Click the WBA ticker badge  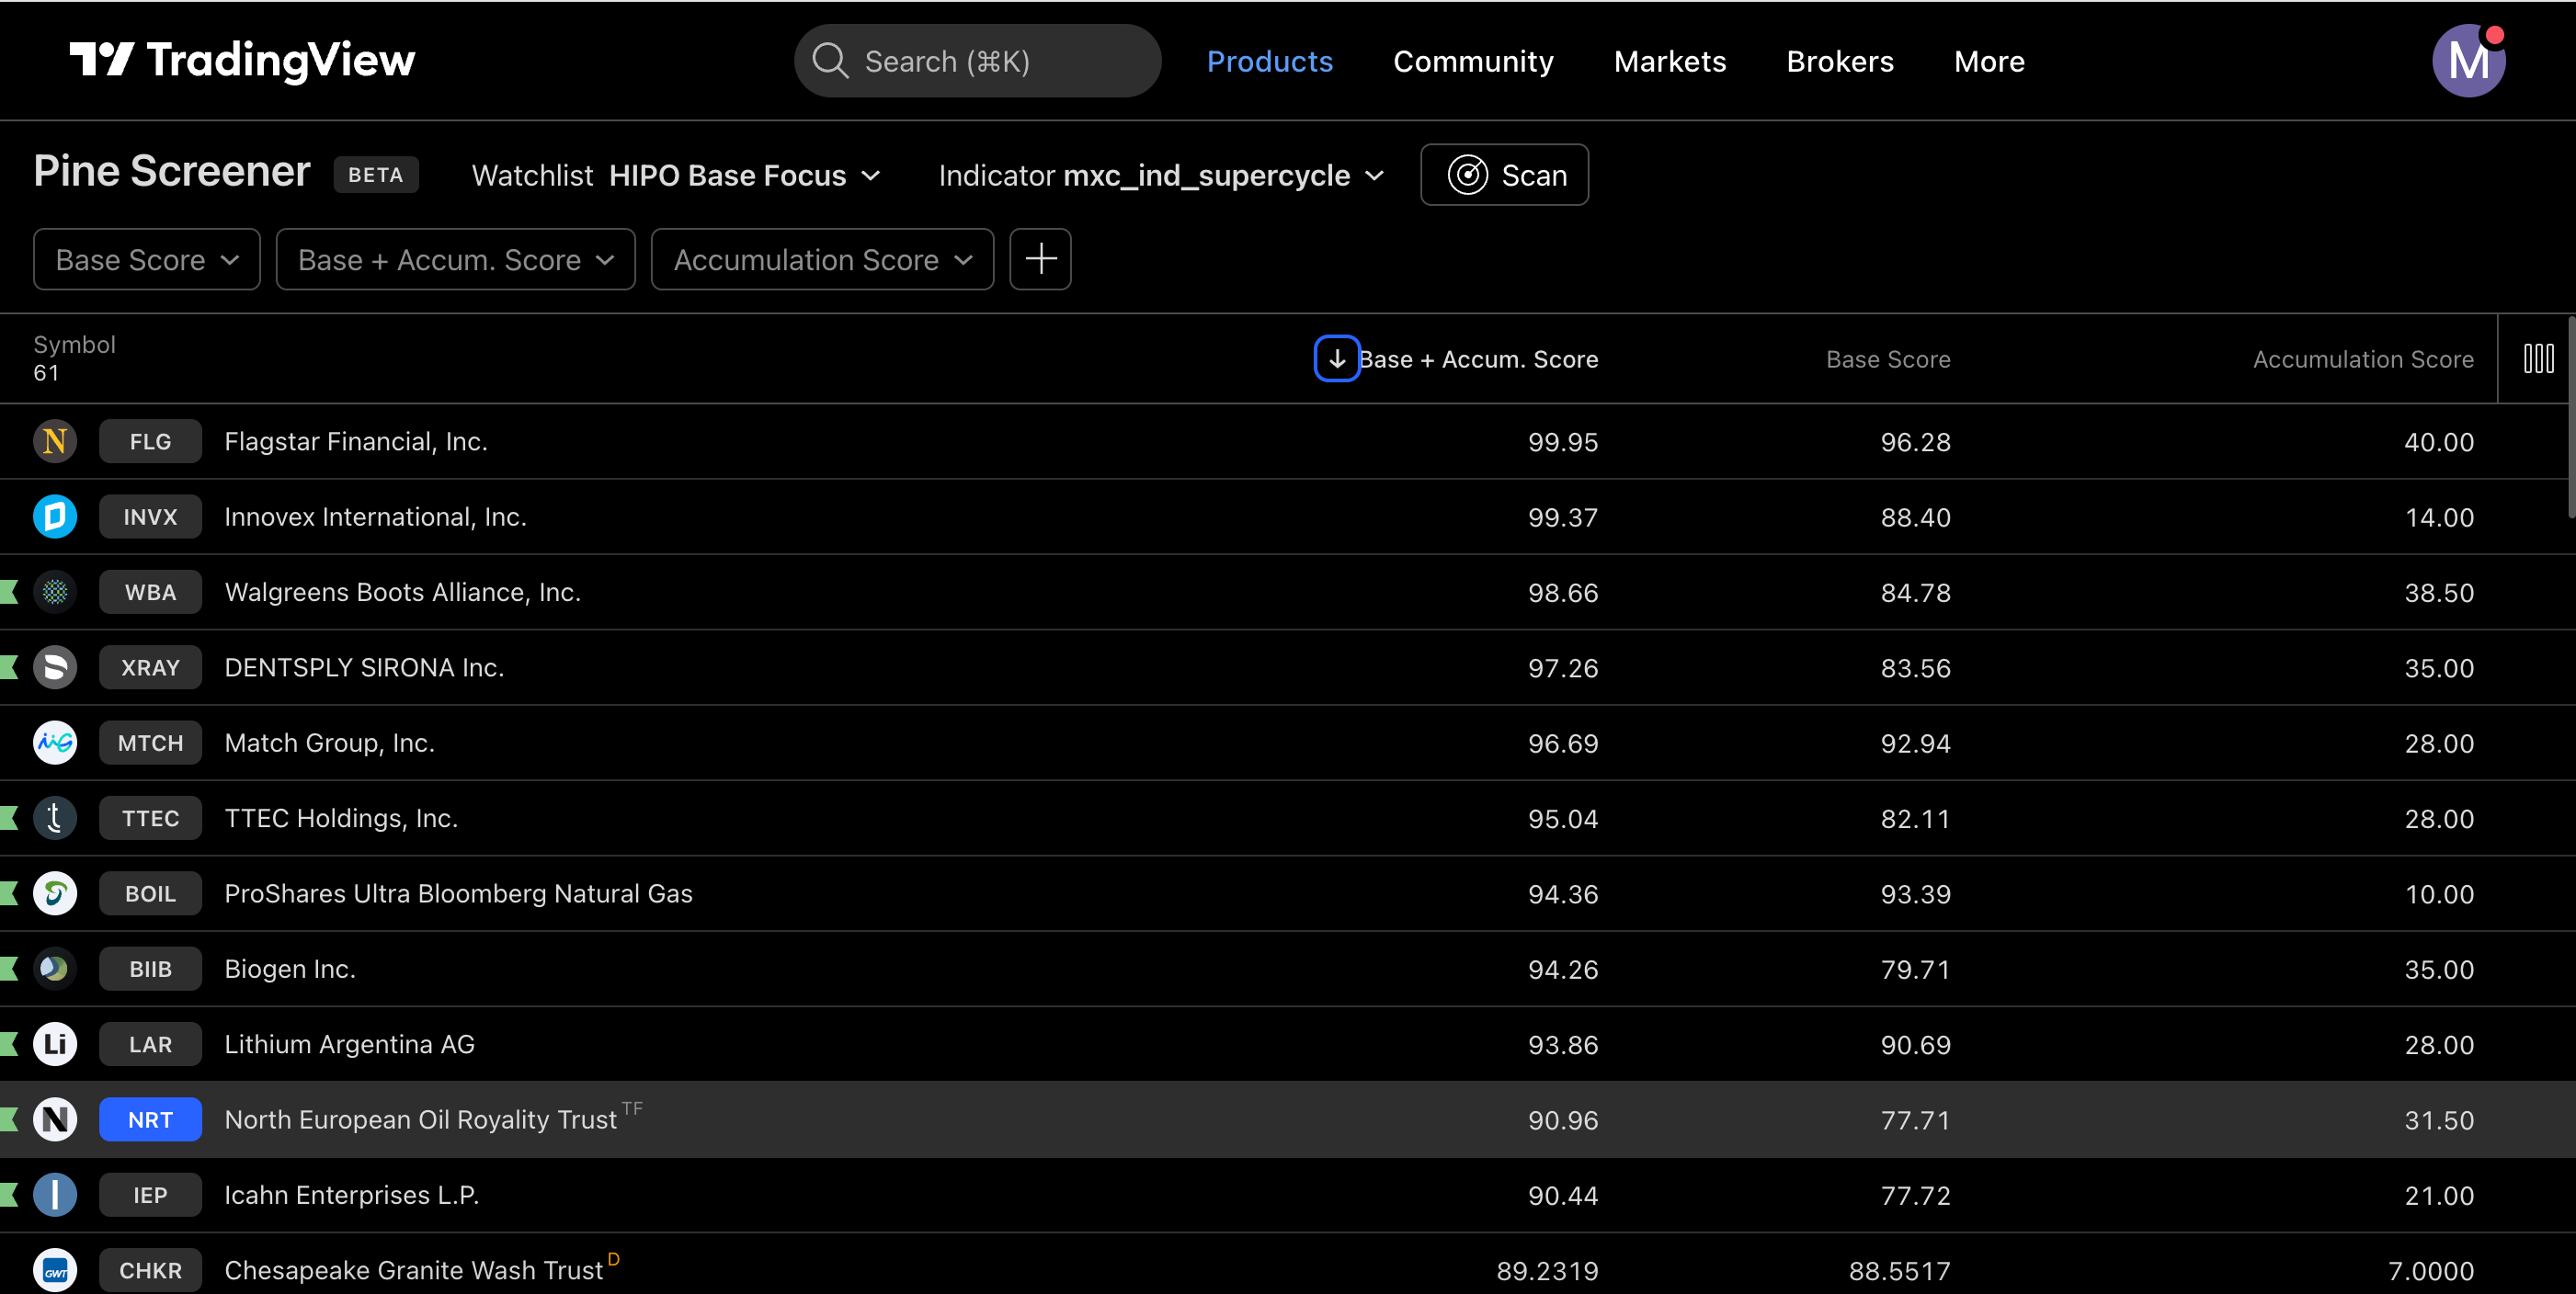click(150, 592)
